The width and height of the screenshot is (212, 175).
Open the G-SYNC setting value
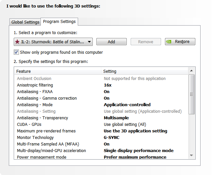tap(111, 137)
